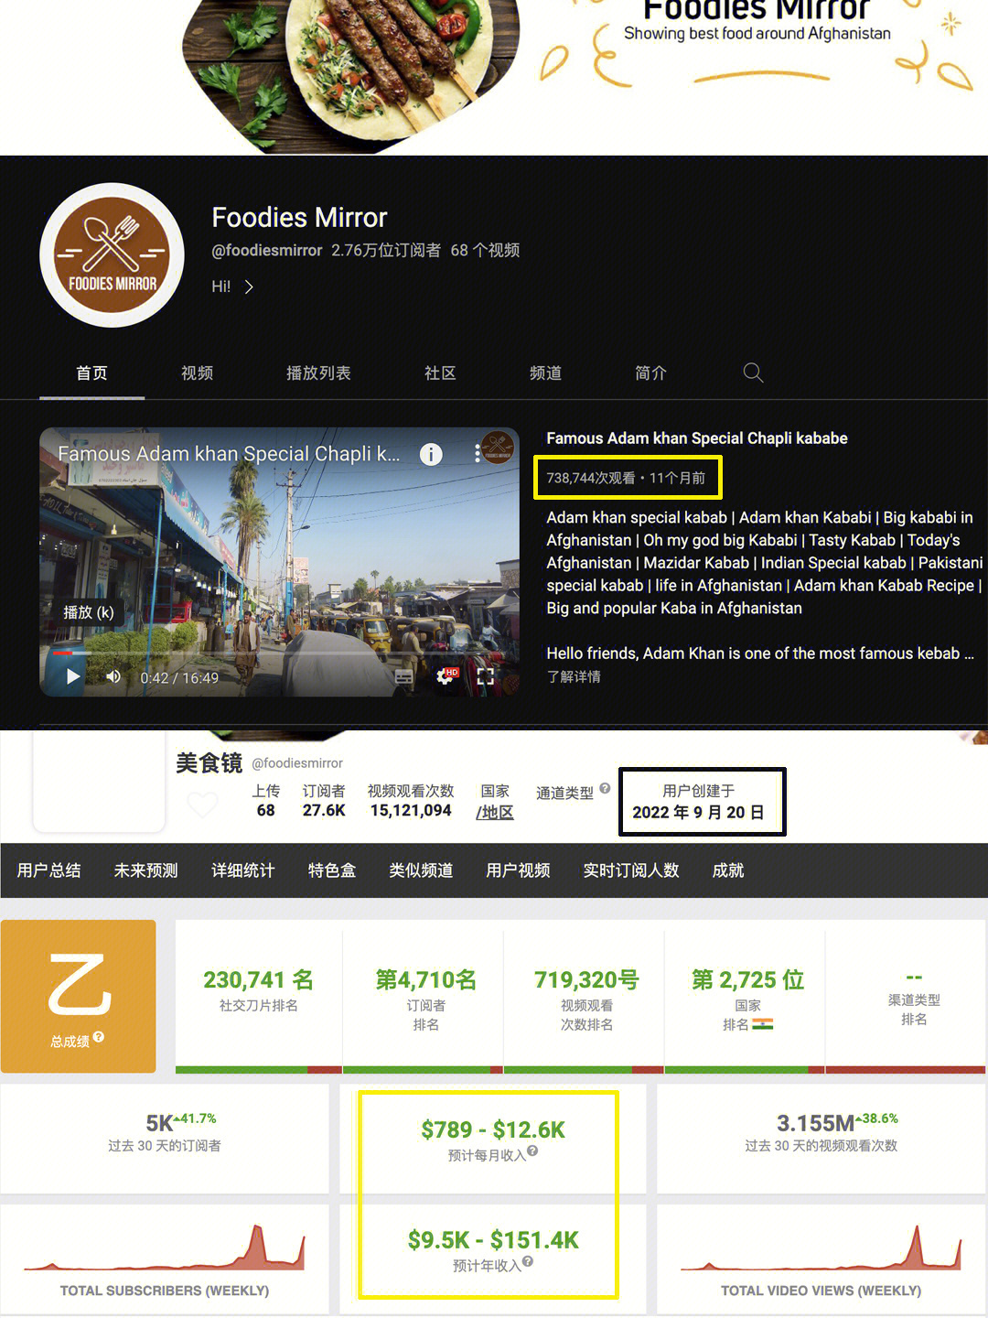Click the 预计年收入 help icon
The image size is (988, 1318).
click(x=528, y=1262)
